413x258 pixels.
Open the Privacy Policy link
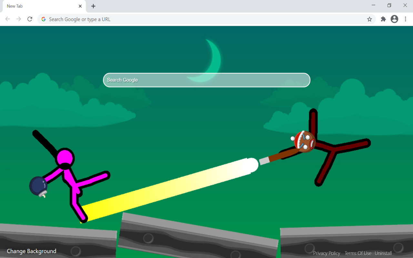(327, 253)
